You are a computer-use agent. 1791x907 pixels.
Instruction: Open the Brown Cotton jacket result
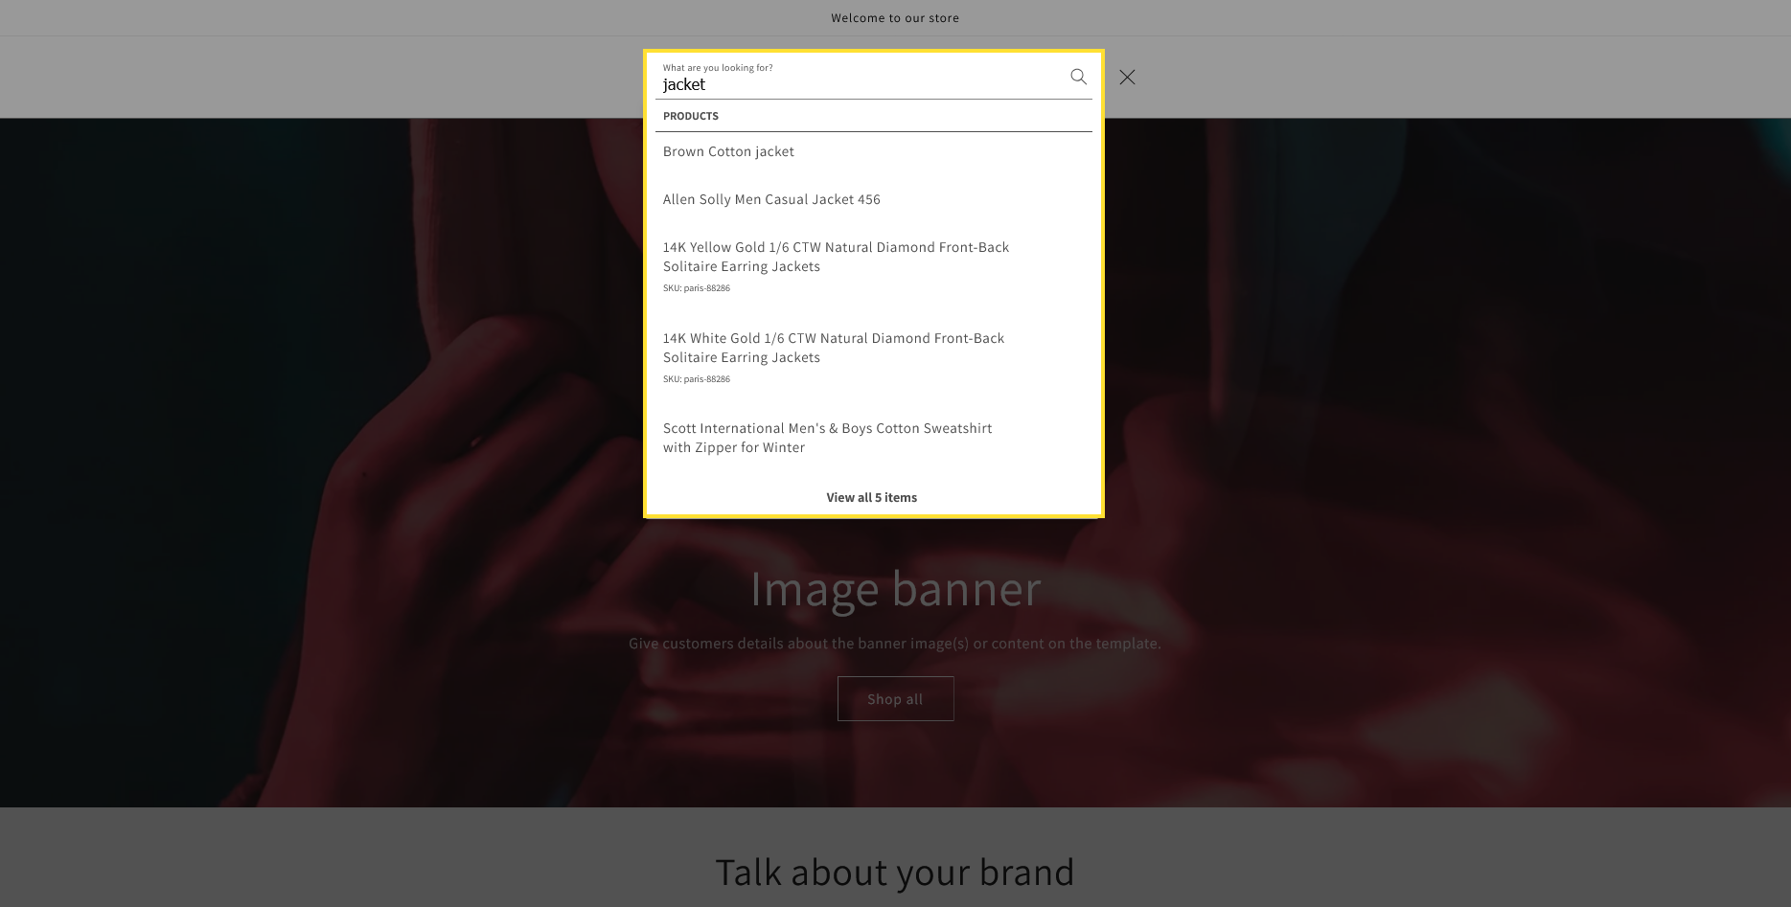728,151
